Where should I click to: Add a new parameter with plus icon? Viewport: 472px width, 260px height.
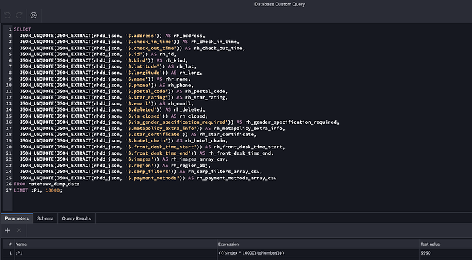tap(8, 230)
